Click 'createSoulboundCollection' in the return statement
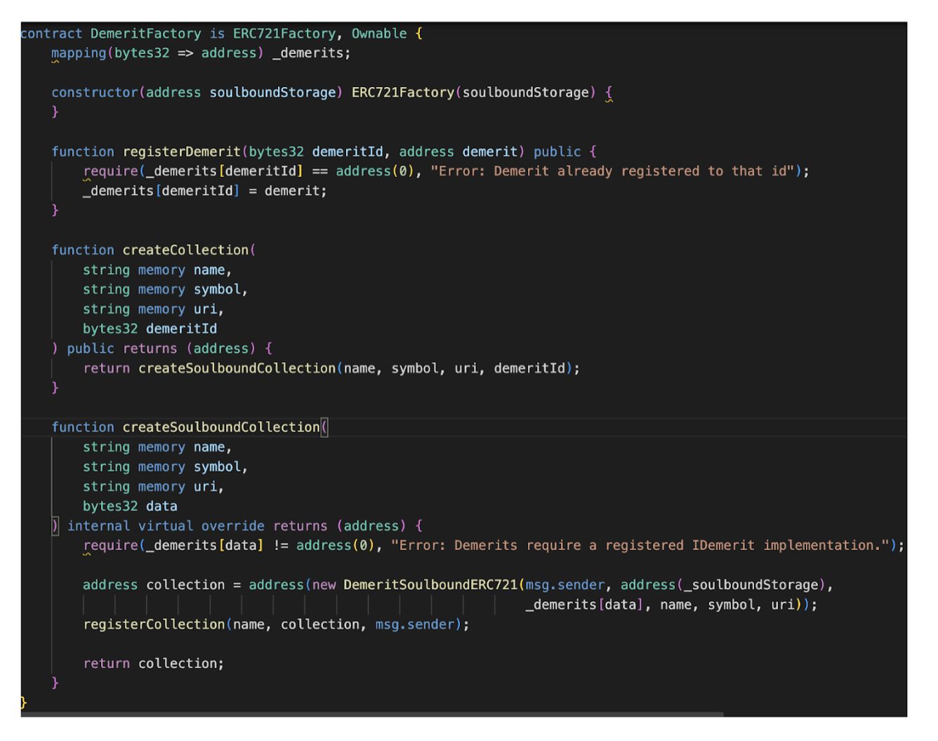 237,368
